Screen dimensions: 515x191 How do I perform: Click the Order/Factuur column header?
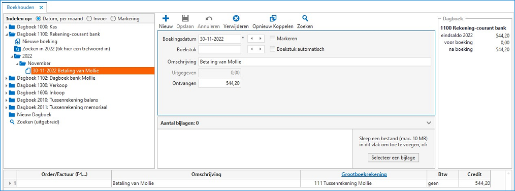[65, 174]
